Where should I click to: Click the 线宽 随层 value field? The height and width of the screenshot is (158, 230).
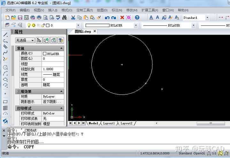coord(53,75)
